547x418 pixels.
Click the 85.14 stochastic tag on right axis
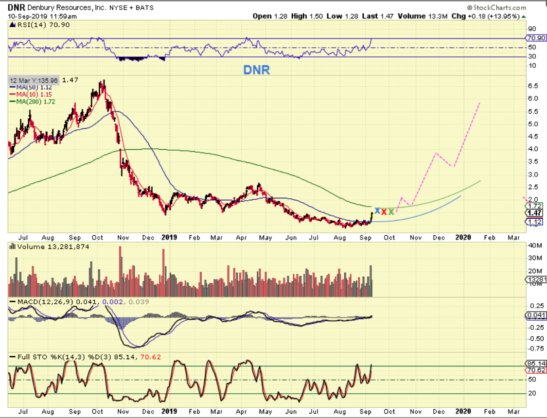(536, 363)
